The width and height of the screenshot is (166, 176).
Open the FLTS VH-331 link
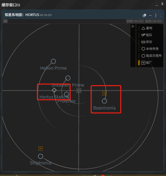click(154, 21)
